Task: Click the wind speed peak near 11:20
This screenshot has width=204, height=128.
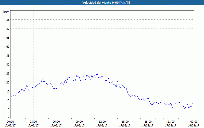Action: (97, 73)
